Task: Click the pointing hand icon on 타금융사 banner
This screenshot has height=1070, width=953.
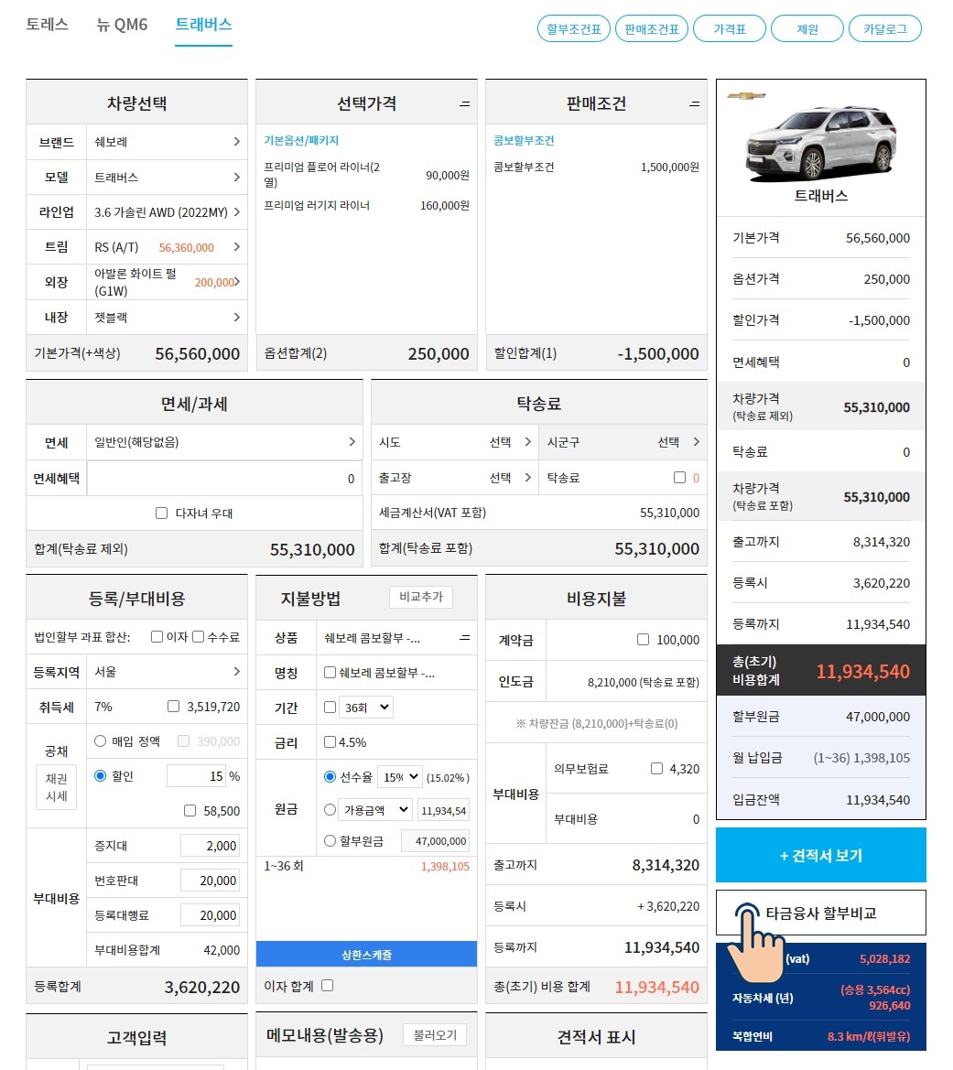Action: [x=755, y=942]
